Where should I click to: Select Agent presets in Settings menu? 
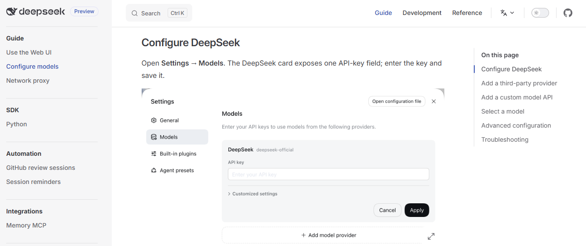177,170
